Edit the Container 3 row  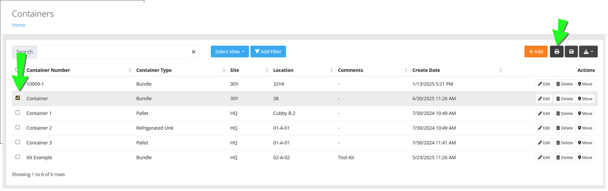pyautogui.click(x=544, y=143)
